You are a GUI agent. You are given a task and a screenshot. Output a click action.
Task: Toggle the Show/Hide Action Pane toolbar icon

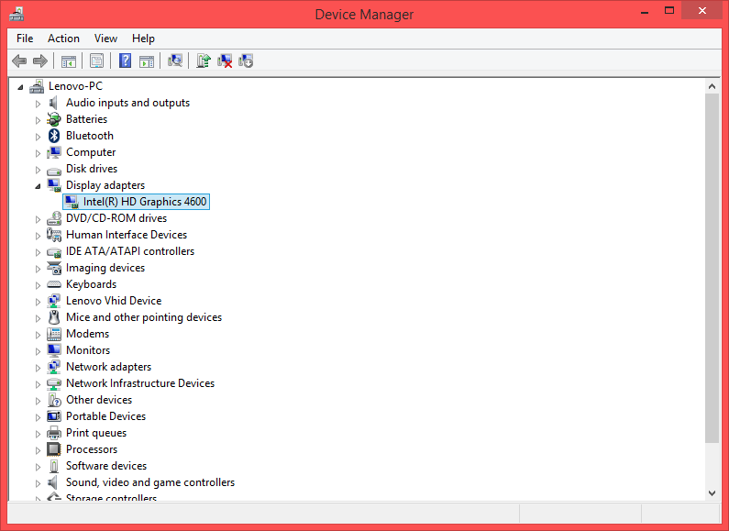pos(147,61)
